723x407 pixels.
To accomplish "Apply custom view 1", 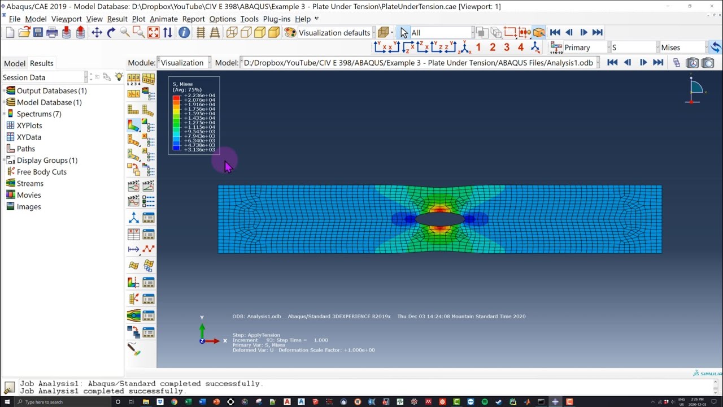I will tap(478, 47).
